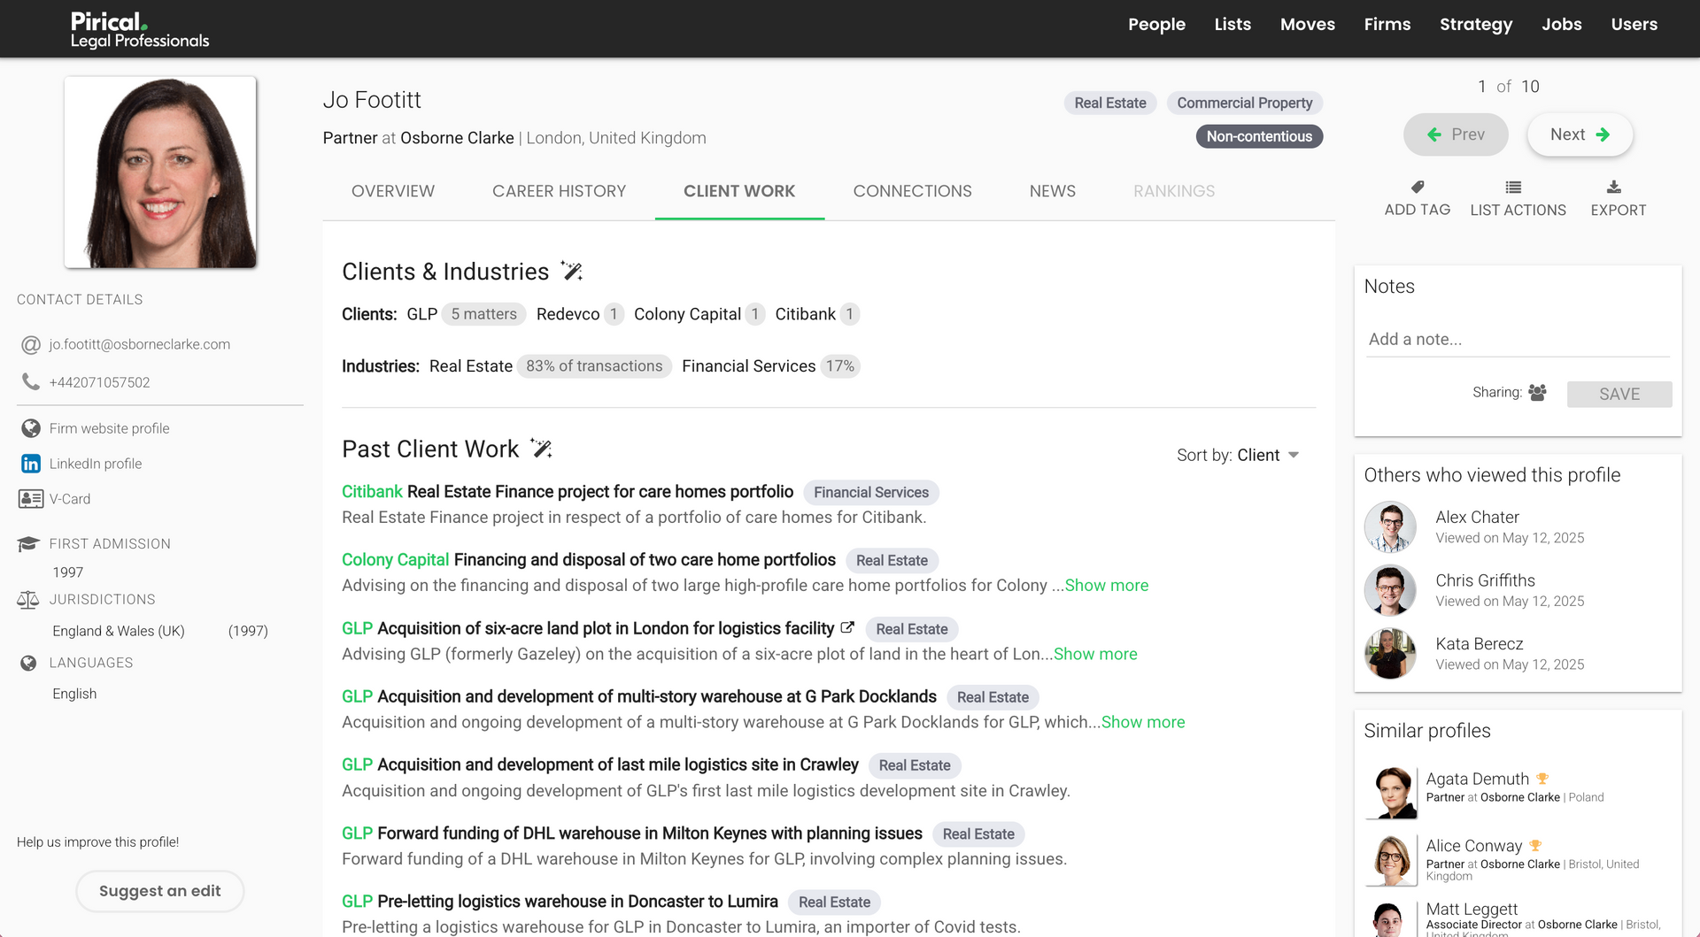Click the jo.footitt@osborneclarke.com email link
1700x937 pixels.
pos(140,344)
